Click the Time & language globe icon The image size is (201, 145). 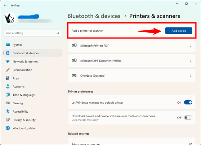(8, 95)
